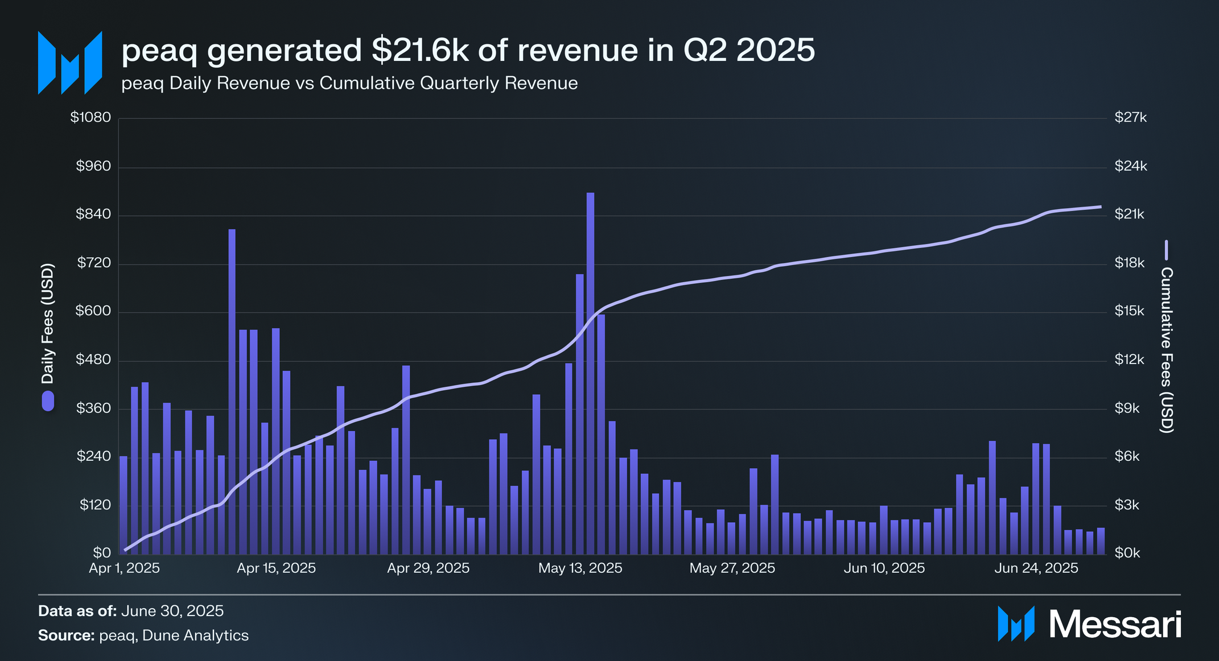This screenshot has width=1219, height=661.
Task: Click the Cumulative Fees legend line marker
Action: 1166,250
